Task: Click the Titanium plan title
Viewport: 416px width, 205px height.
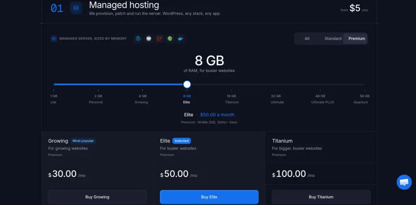Action: click(x=282, y=141)
